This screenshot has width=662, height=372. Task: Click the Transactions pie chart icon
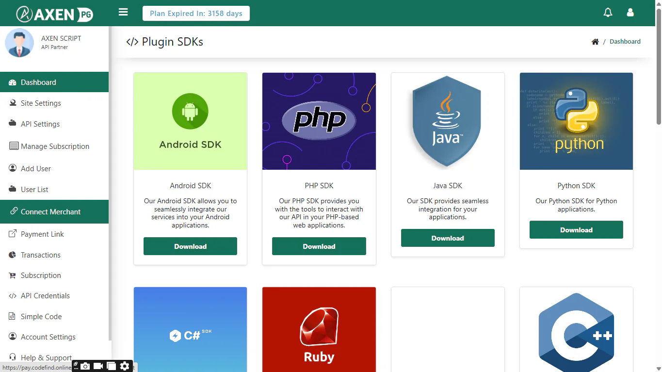13,255
